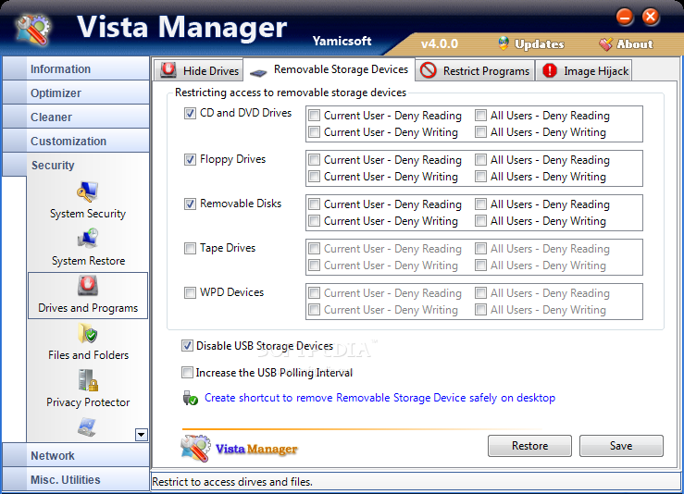Viewport: 684px width, 494px height.
Task: Click the Yamicsoft brand text
Action: point(342,41)
